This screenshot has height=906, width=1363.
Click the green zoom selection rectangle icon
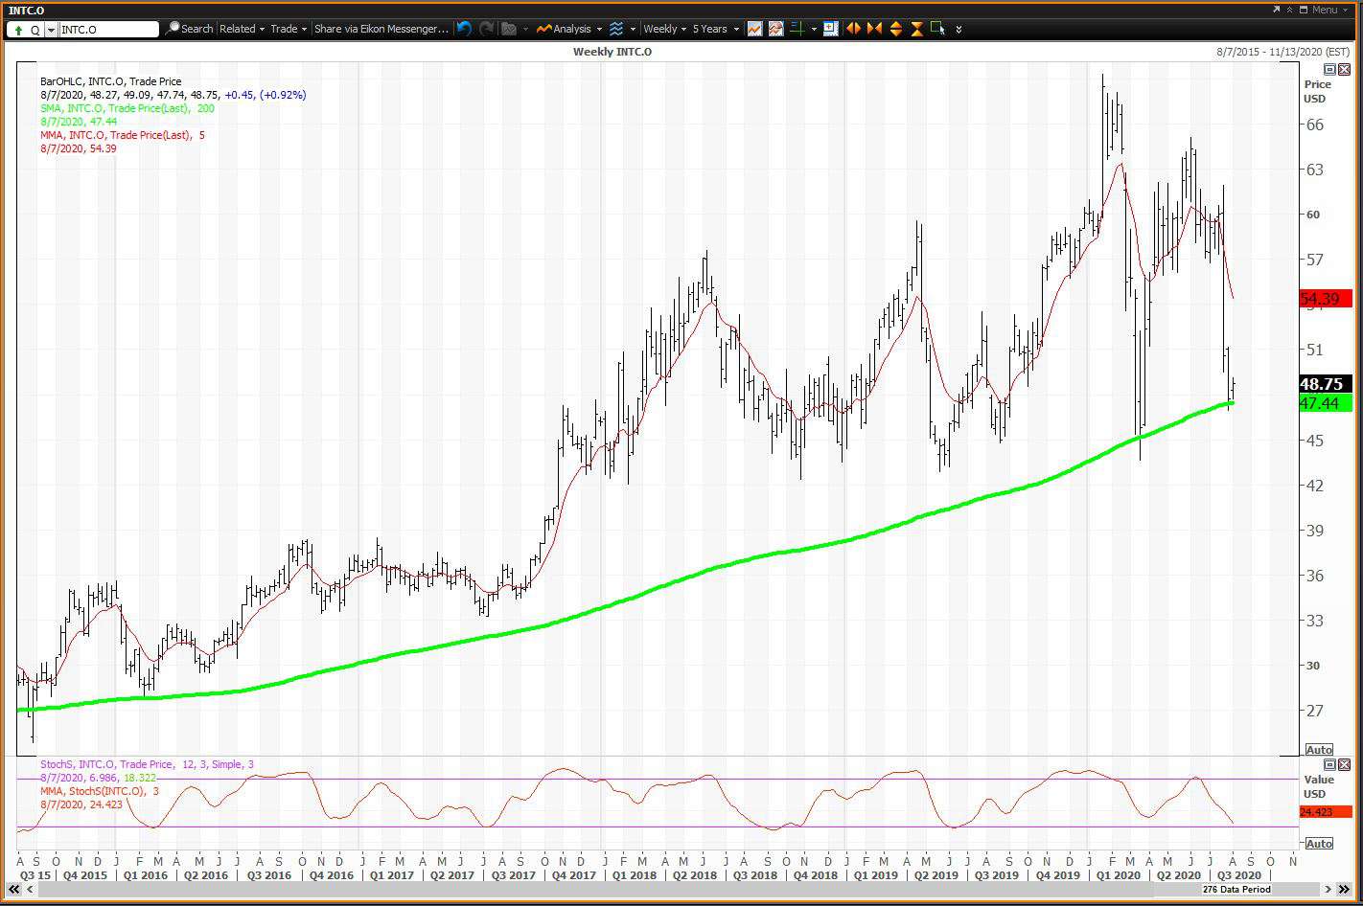click(937, 29)
